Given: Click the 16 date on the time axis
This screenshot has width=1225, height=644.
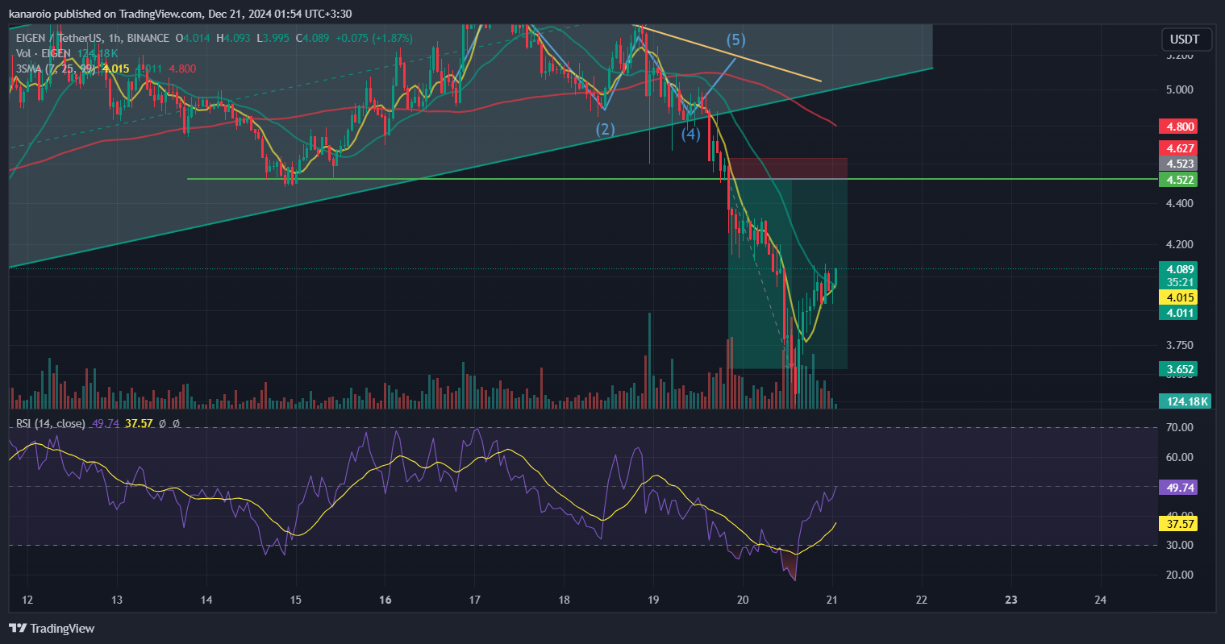Looking at the screenshot, I should (x=385, y=600).
